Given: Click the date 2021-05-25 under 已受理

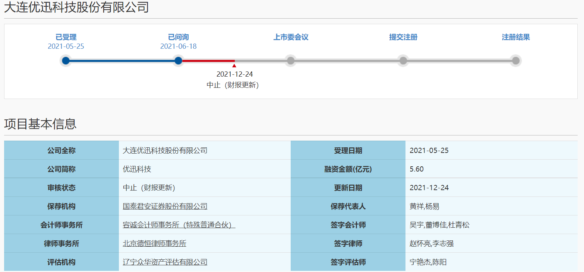Looking at the screenshot, I should (66, 47).
